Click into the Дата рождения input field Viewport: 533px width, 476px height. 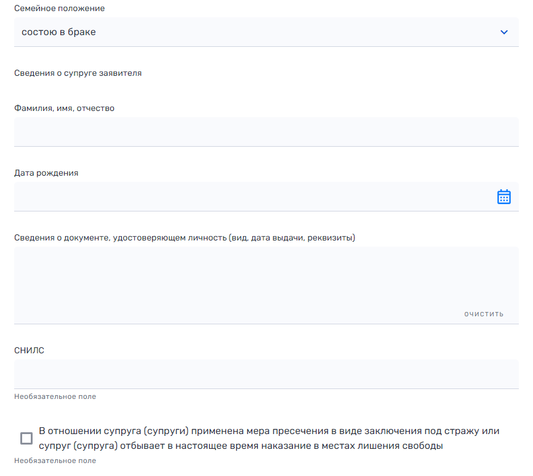(x=252, y=197)
